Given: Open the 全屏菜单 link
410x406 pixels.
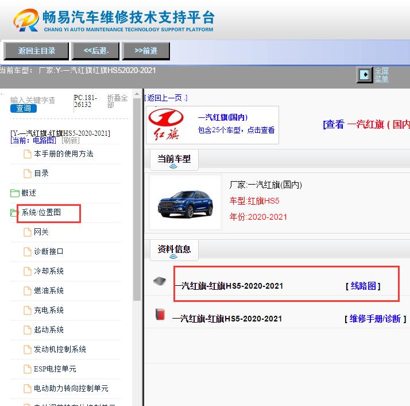Looking at the screenshot, I should point(381,75).
